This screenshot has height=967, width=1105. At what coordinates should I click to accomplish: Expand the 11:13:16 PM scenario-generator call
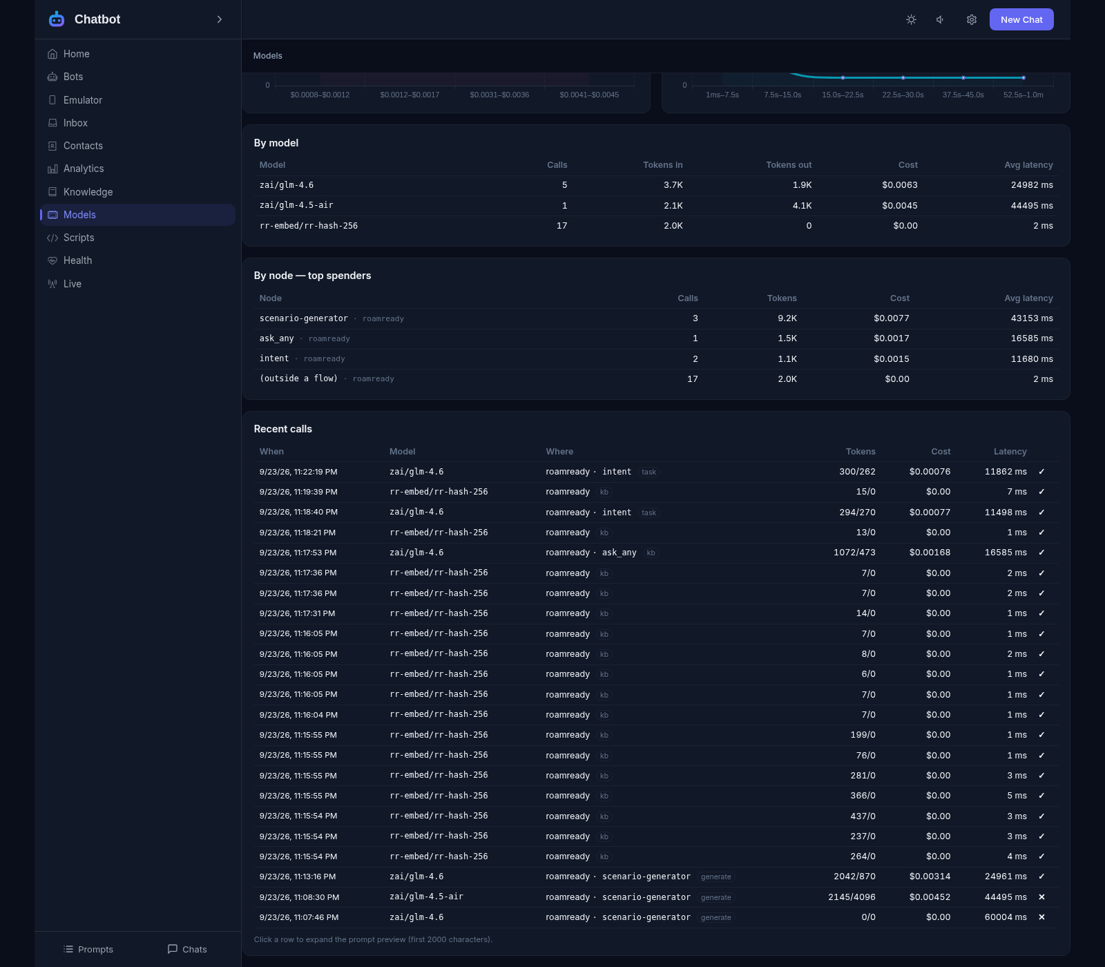click(x=656, y=877)
